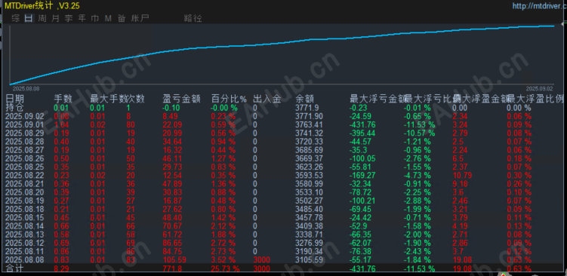Image resolution: width=567 pixels, height=276 pixels.
Task: Select the 2025.08.08 date row
Action: [25, 259]
